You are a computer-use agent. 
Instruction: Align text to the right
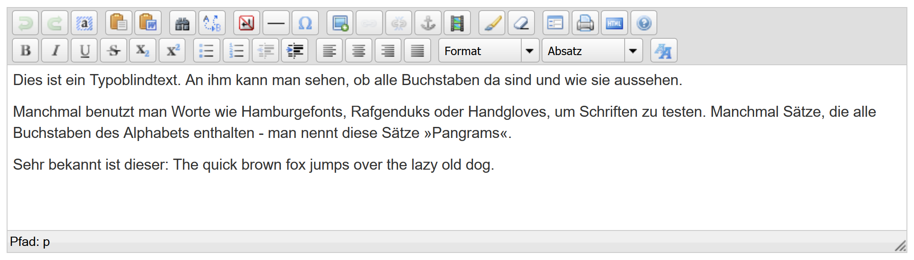[x=388, y=51]
